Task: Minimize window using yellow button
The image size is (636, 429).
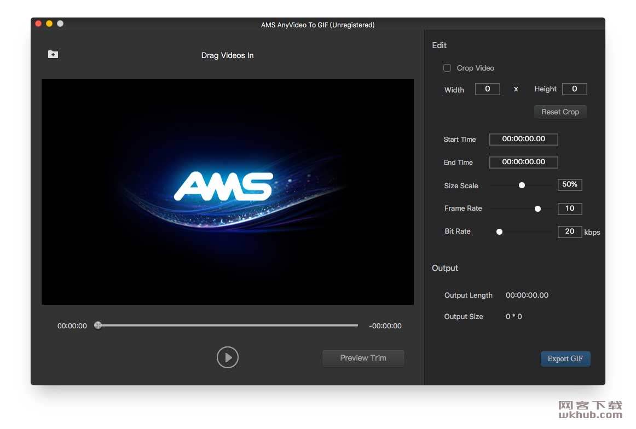Action: click(49, 24)
